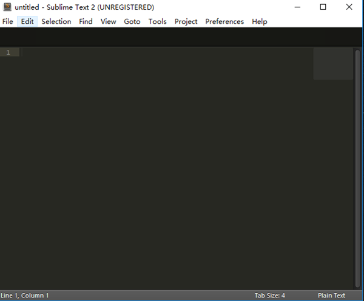This screenshot has width=364, height=301.
Task: Place cursor in the editor text area
Action: point(167,168)
